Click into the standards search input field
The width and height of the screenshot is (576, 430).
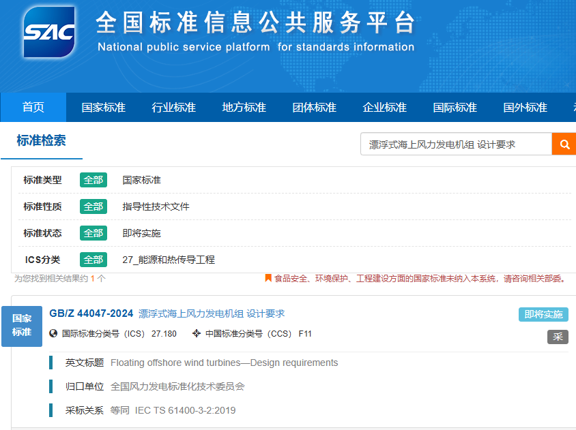[455, 144]
